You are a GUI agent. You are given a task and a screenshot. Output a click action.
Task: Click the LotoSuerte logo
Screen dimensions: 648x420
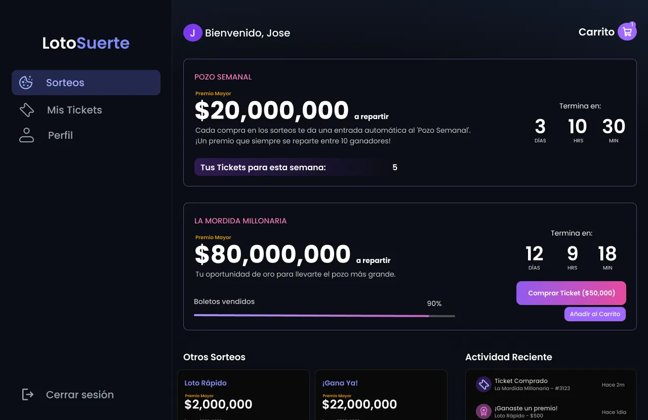pyautogui.click(x=86, y=43)
